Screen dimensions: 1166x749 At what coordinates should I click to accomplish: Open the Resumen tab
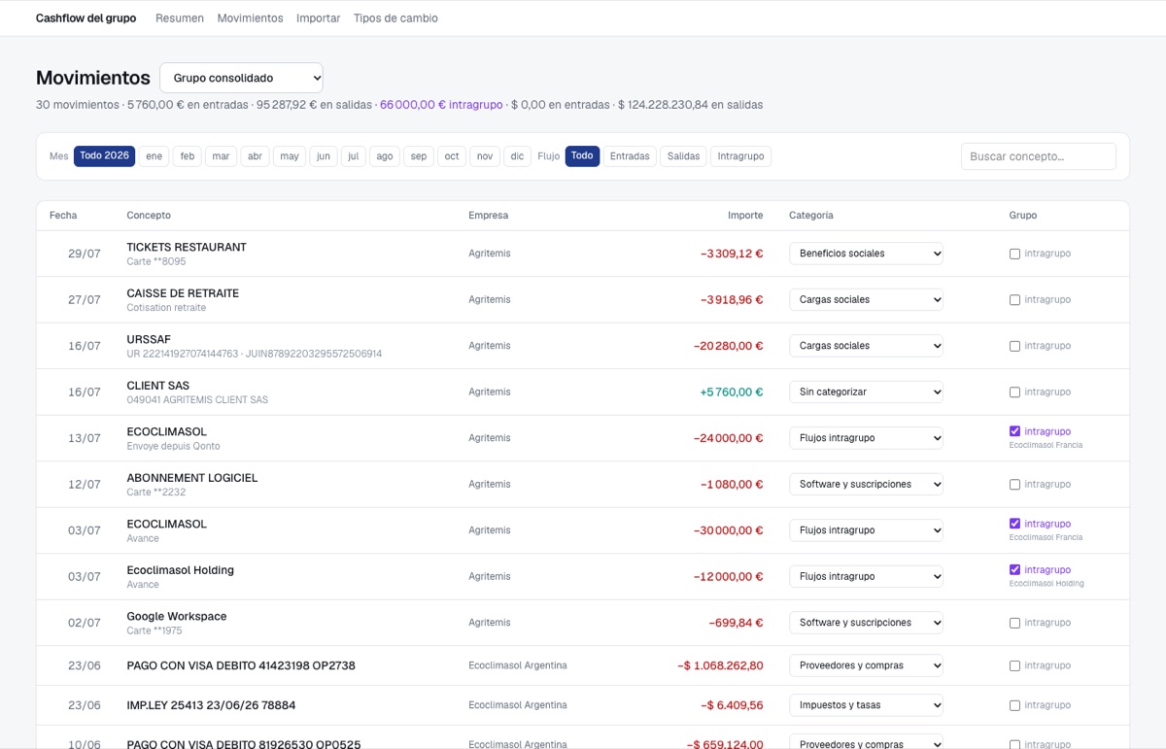point(180,18)
